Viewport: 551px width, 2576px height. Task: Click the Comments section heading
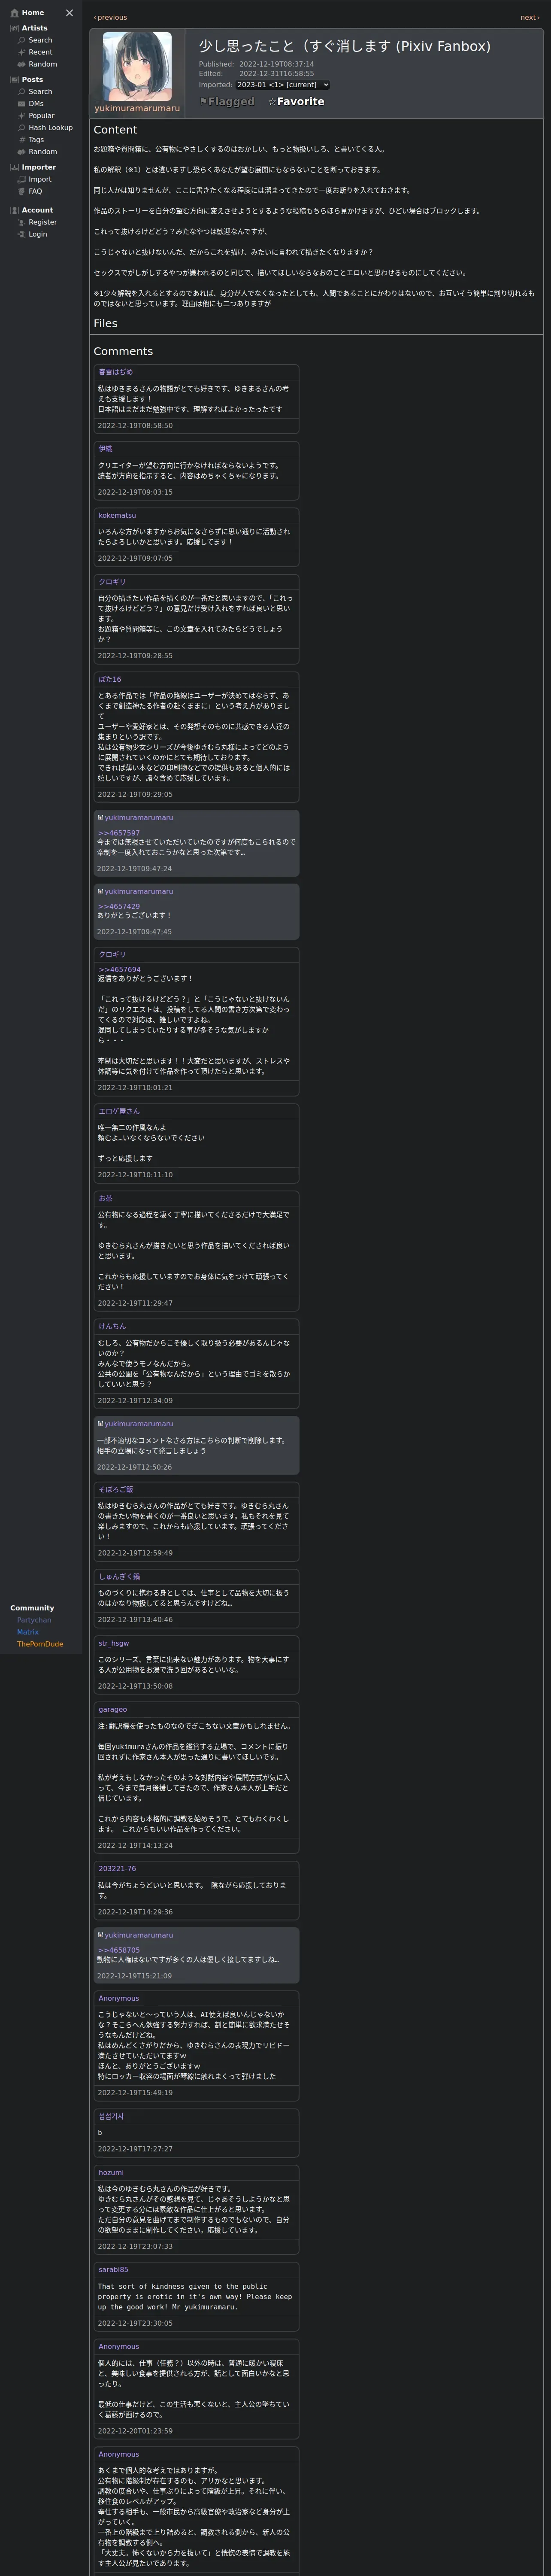(123, 351)
